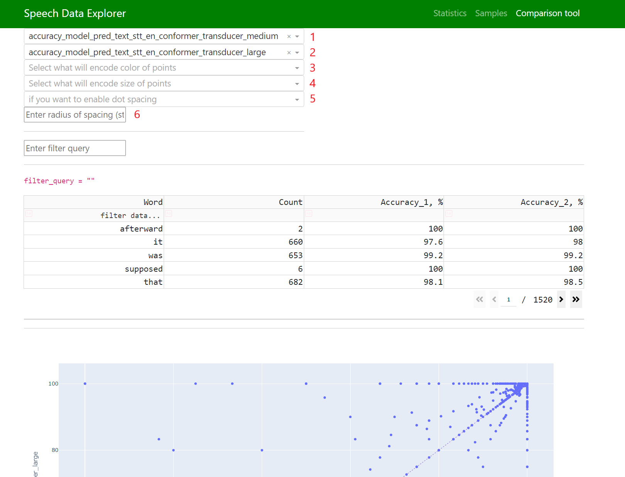625x477 pixels.
Task: Focus the Enter filter query field
Action: pyautogui.click(x=75, y=148)
